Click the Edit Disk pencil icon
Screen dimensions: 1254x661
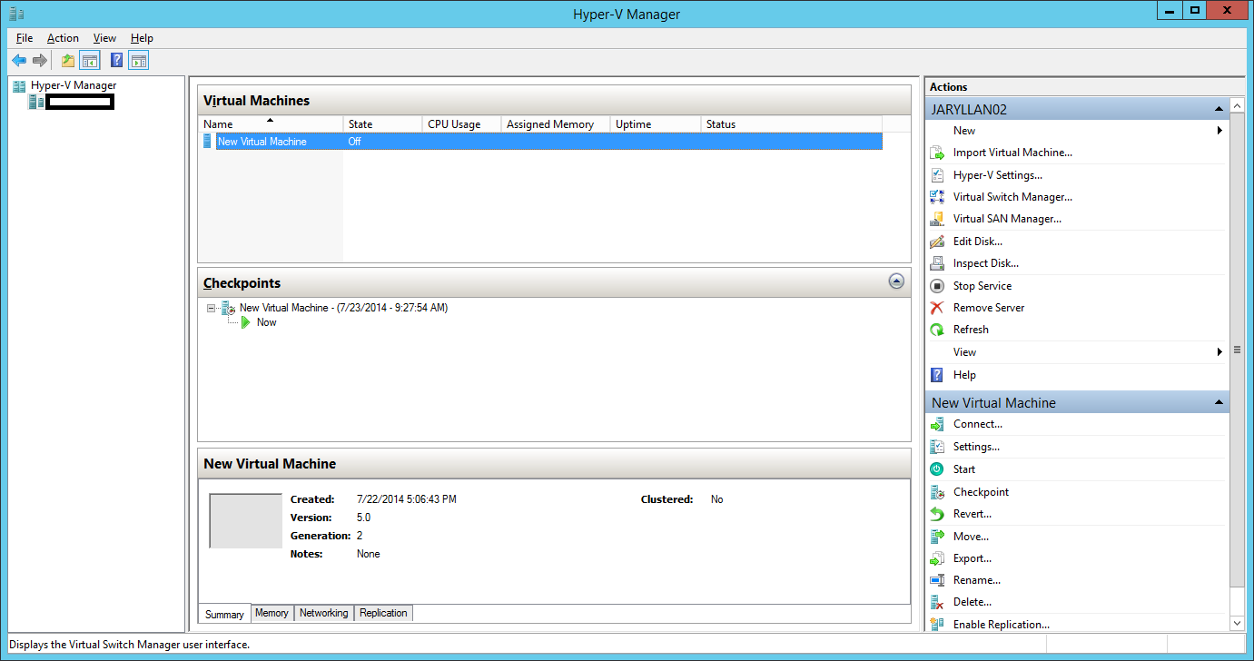[x=937, y=242]
